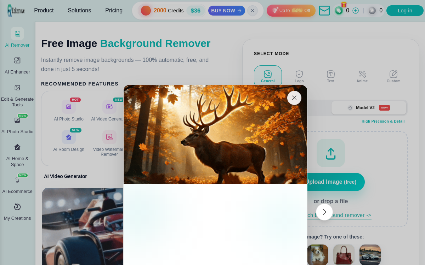Click the $36 price pill

tap(195, 11)
